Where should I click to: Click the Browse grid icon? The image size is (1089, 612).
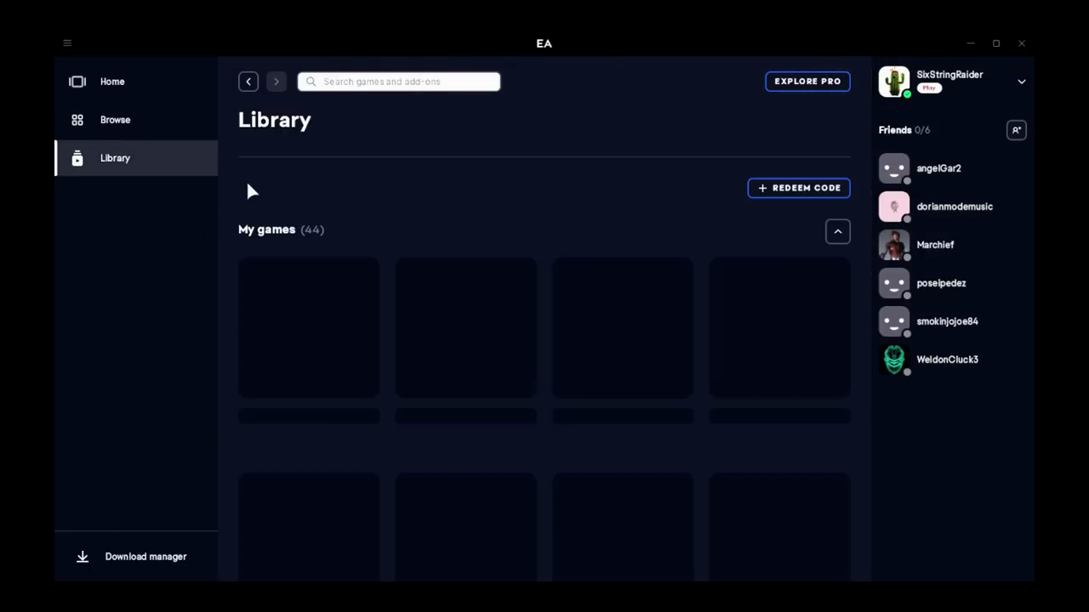77,120
